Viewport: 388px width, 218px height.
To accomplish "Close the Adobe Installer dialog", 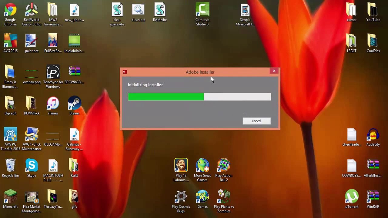I will (274, 71).
